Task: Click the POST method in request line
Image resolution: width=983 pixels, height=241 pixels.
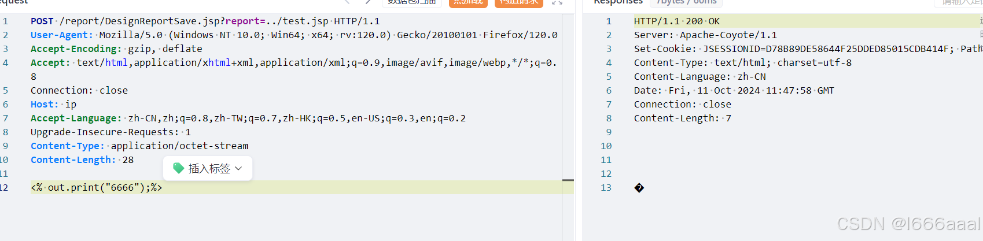Action: pyautogui.click(x=42, y=21)
